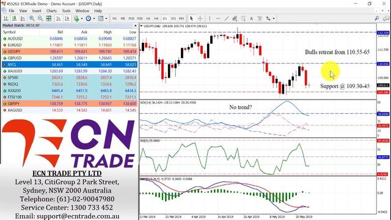391x220 pixels.
Task: Select the XAUUSD row in Market Watch
Action: coord(70,71)
